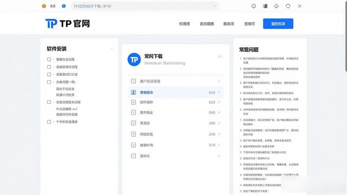
Task: Click the speech bubble icon in browser toolbar
Action: [x=254, y=6]
